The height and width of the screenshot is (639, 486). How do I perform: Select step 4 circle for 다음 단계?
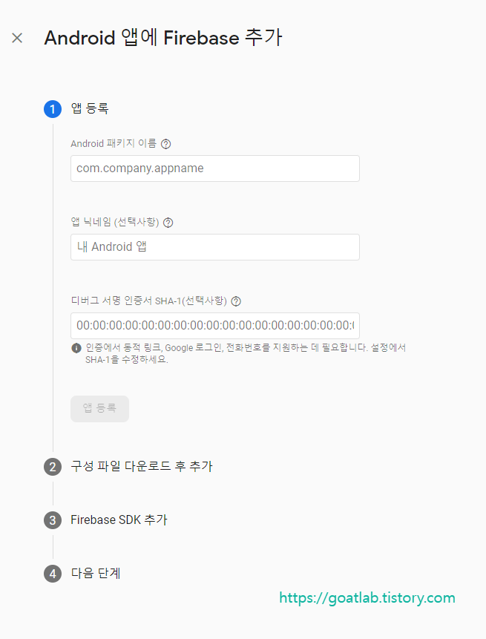pyautogui.click(x=52, y=573)
